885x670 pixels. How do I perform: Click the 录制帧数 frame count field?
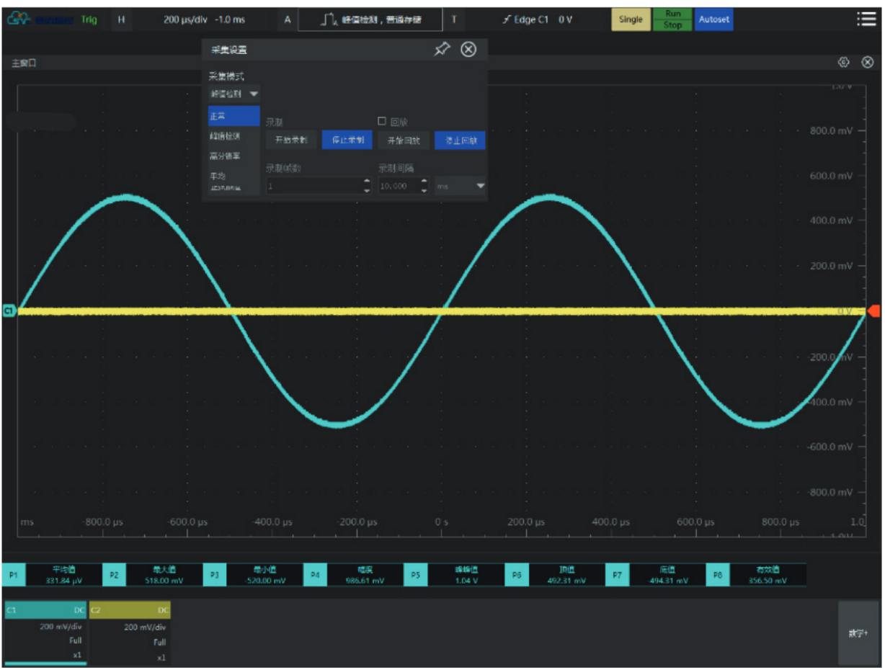[313, 186]
